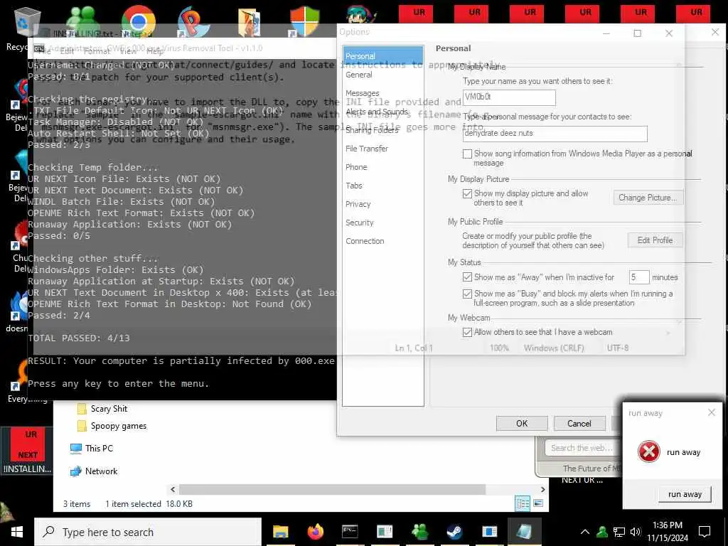
Task: Open the anime character desktop icon
Action: tap(360, 15)
